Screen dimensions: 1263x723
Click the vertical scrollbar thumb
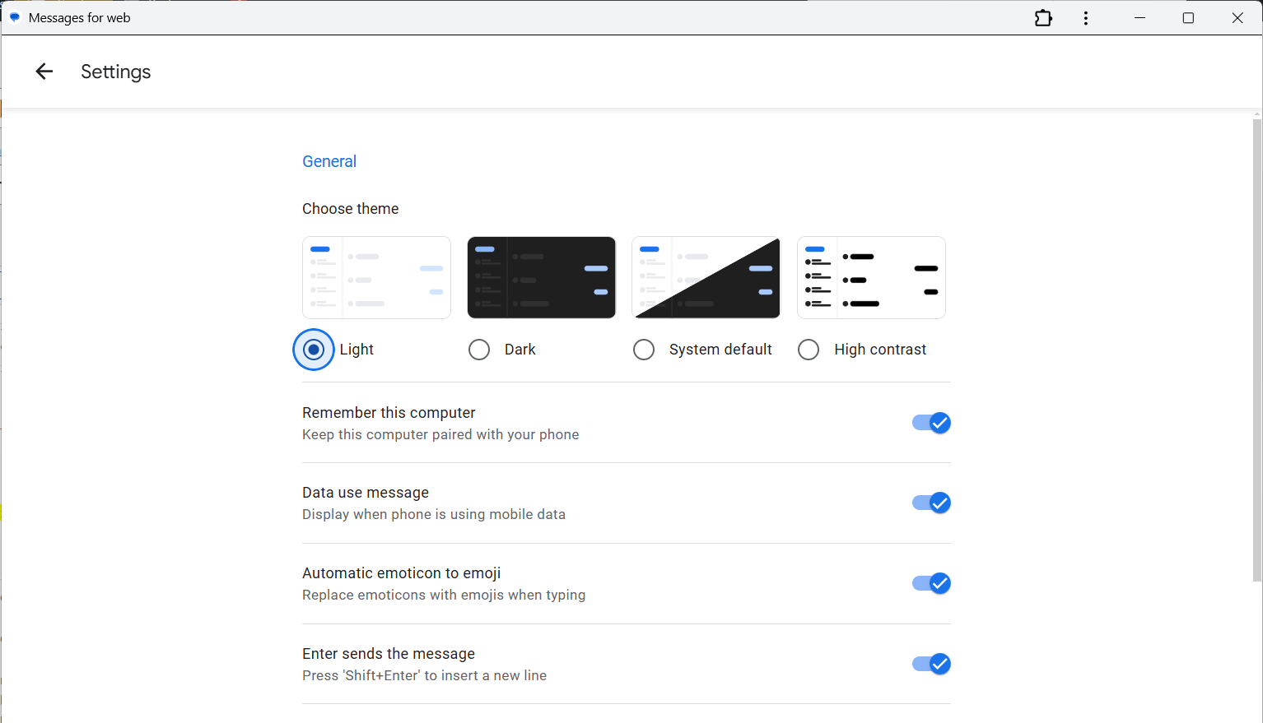[x=1257, y=350]
